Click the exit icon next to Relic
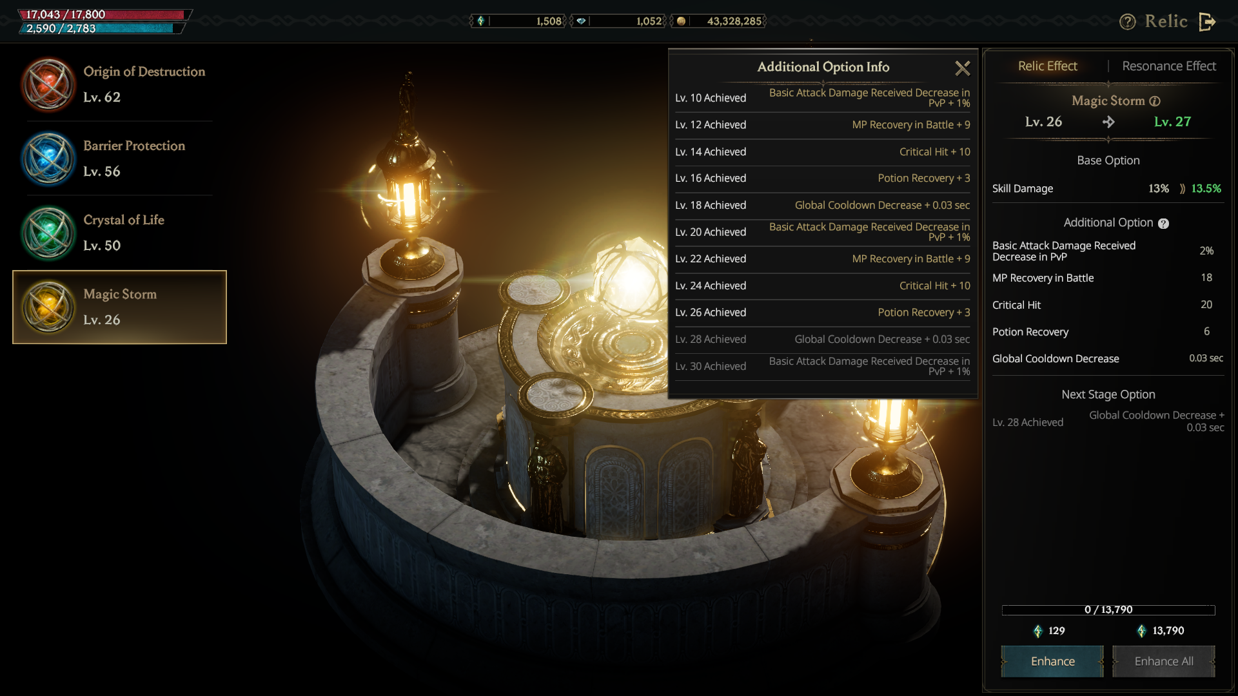This screenshot has width=1238, height=696. coord(1207,22)
